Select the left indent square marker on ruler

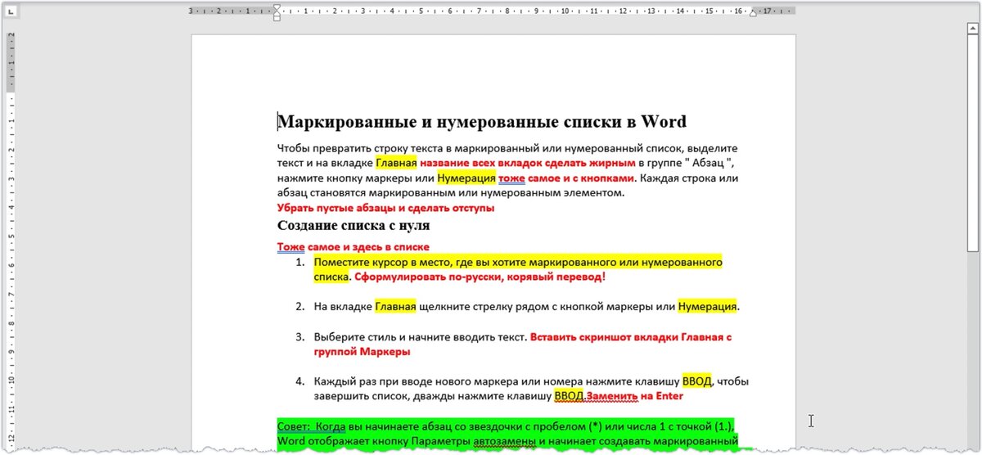click(x=277, y=20)
